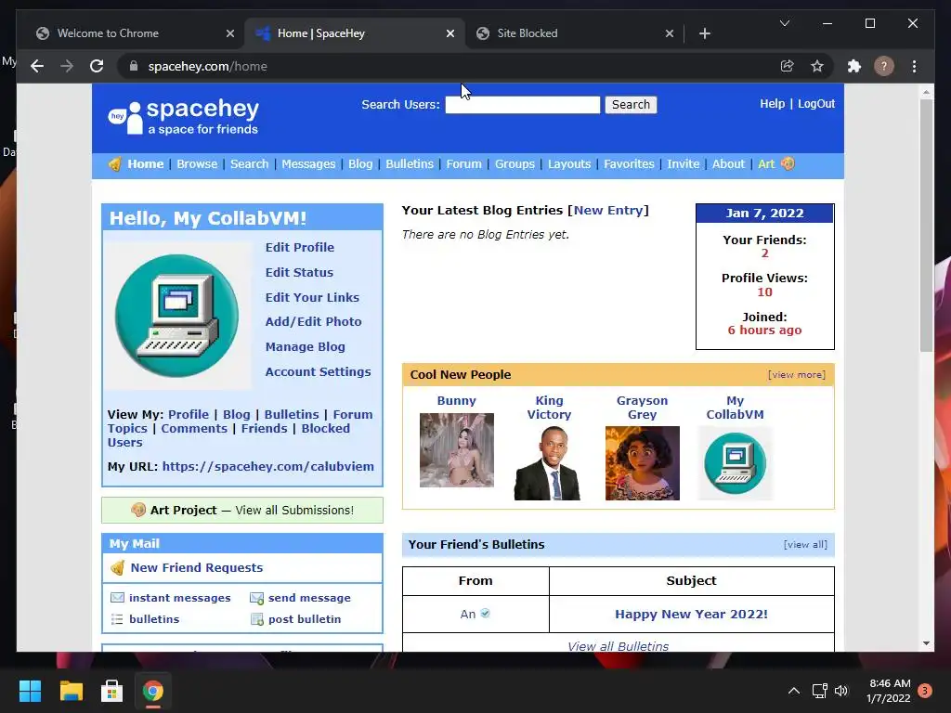Viewport: 951px width, 713px height.
Task: Click the browser forward arrow
Action: [x=67, y=66]
